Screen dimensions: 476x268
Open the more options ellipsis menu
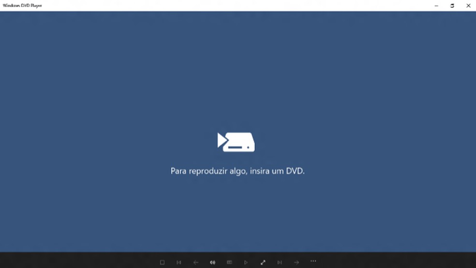pos(313,261)
